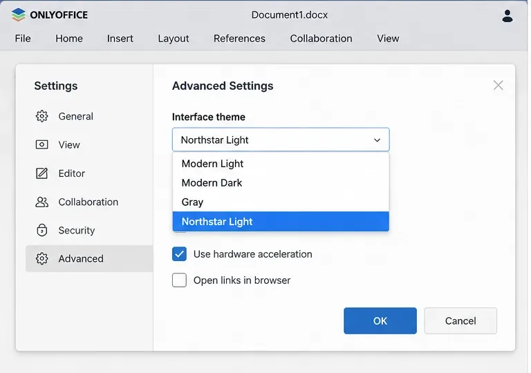
Task: Open the user profile icon
Action: [507, 16]
